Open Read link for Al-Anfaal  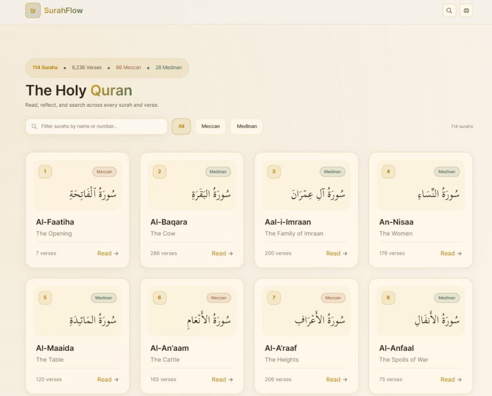pos(451,379)
